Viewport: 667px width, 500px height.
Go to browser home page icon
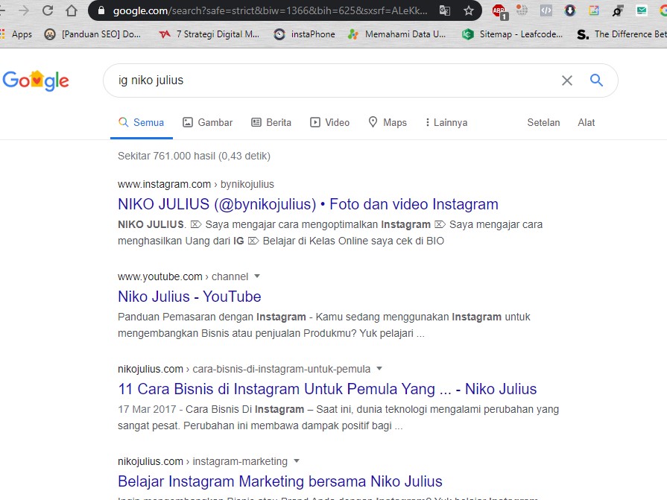tap(72, 10)
